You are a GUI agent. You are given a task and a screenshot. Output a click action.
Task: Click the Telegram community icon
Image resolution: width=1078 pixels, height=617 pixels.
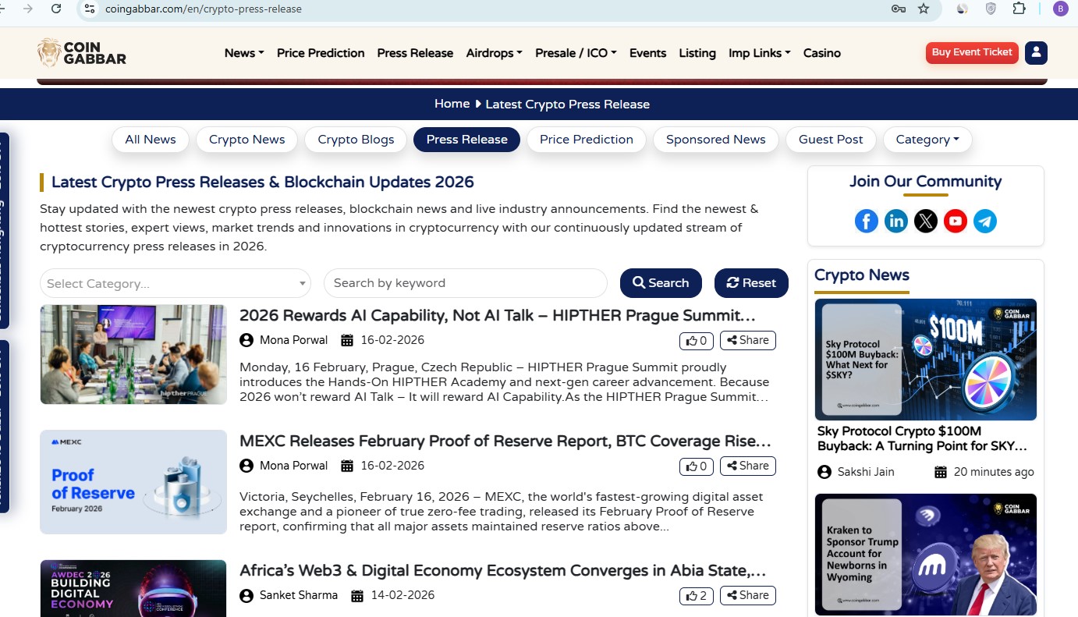click(x=985, y=221)
